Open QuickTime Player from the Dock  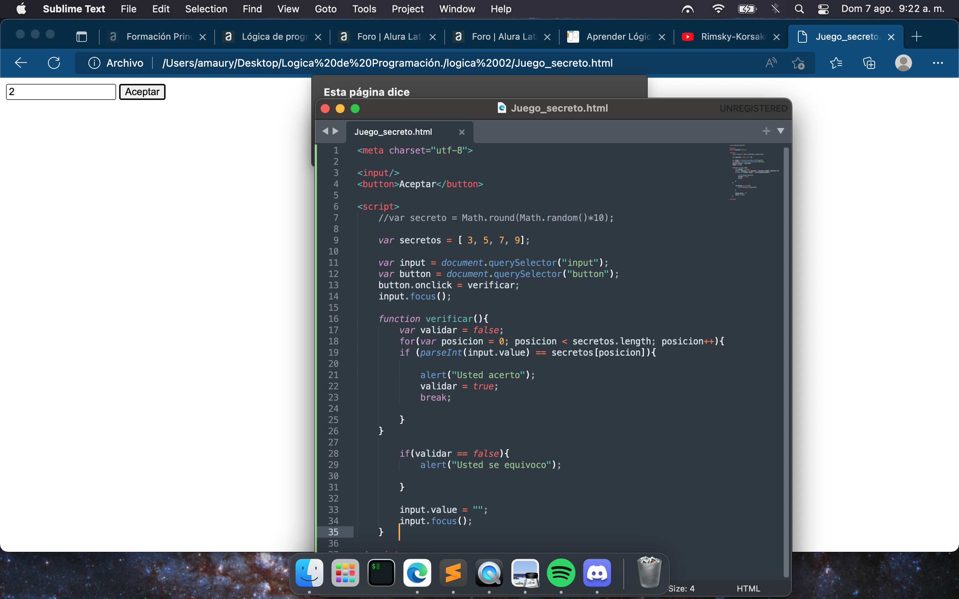coord(489,572)
